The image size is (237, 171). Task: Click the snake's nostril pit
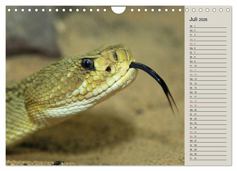click(x=108, y=69)
